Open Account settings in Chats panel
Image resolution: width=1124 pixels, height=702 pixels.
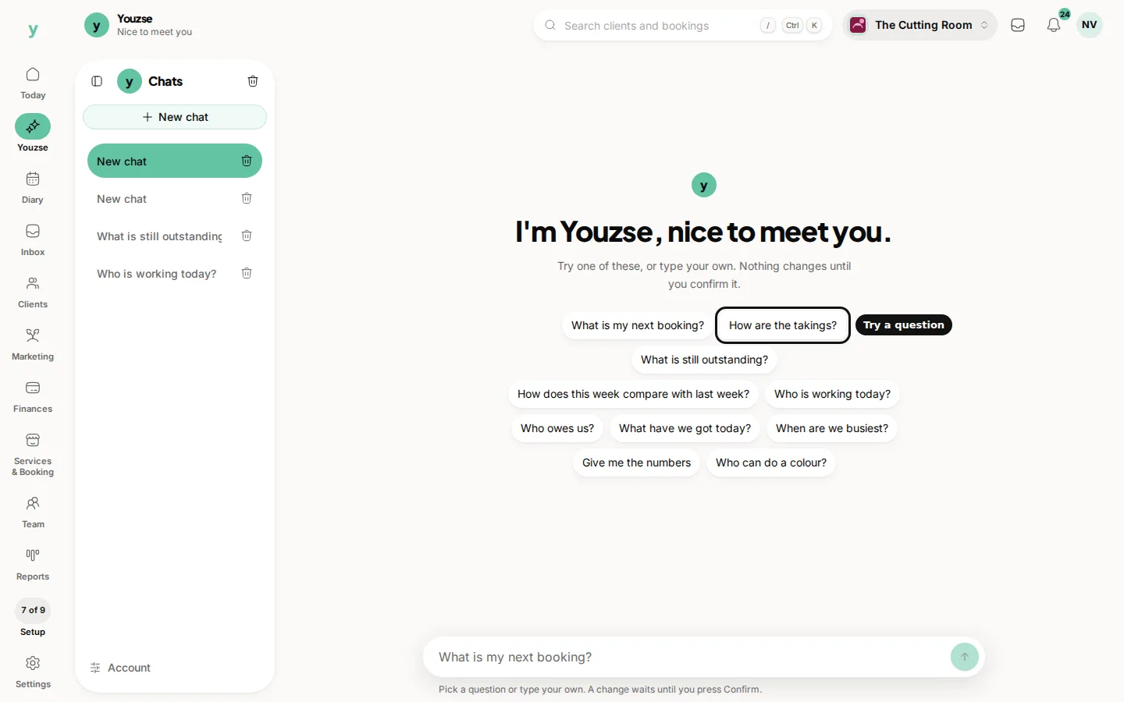[x=121, y=668]
